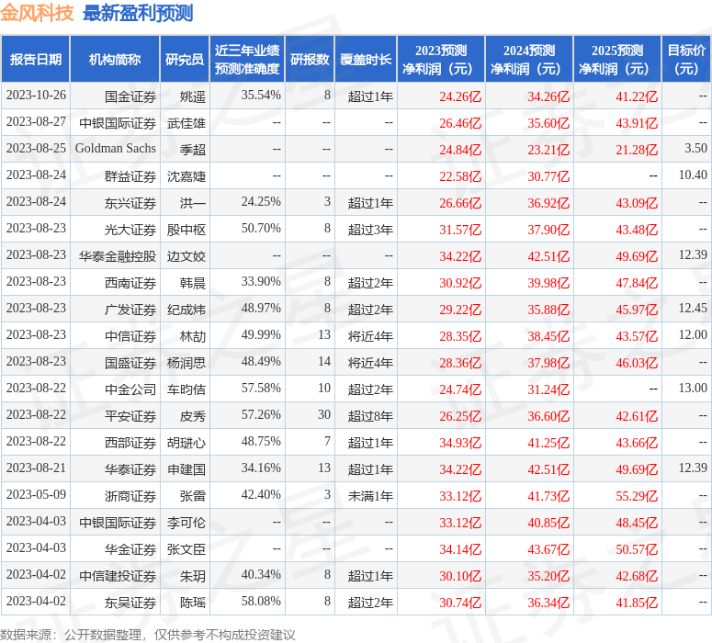Select 平安证券 research report count 30

click(x=323, y=415)
